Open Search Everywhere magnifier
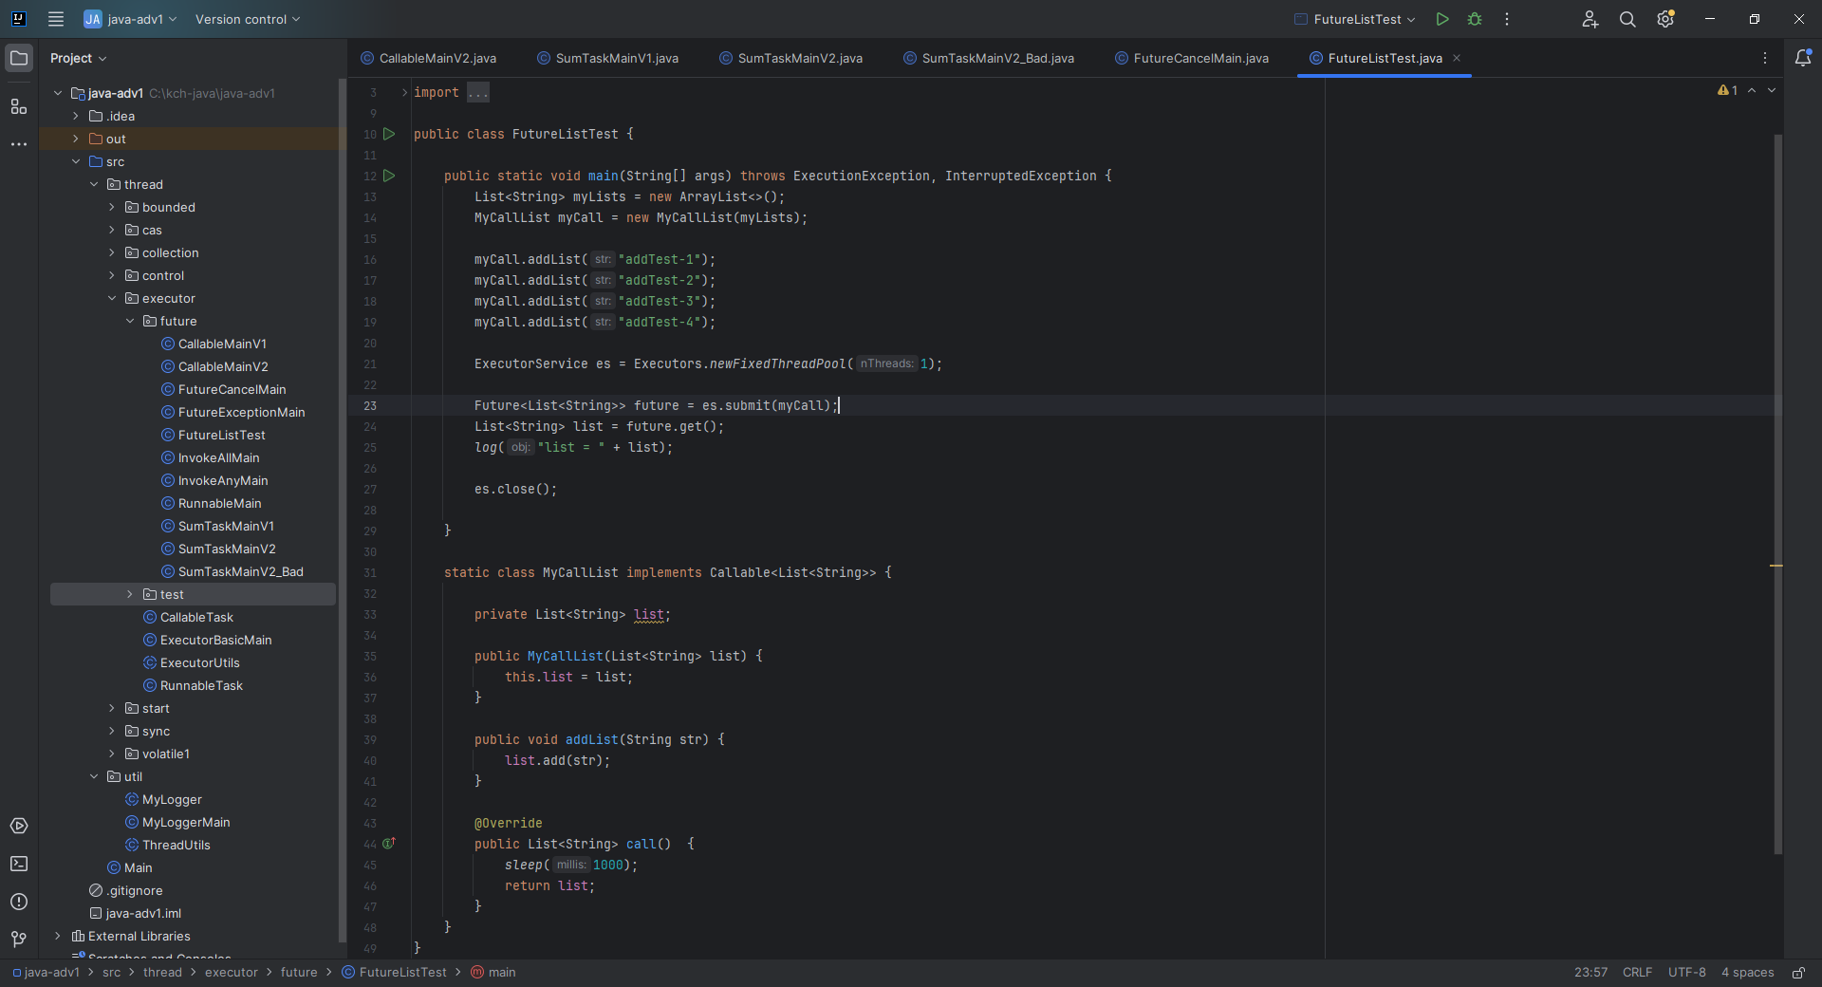The image size is (1822, 987). click(x=1627, y=19)
